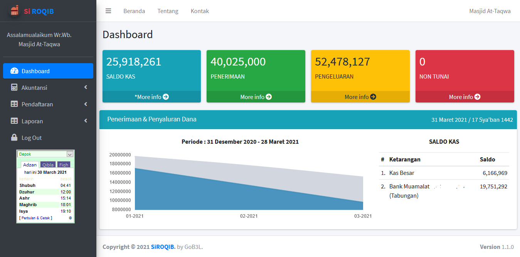
Task: Switch to the Qibla tab
Action: tap(48, 165)
